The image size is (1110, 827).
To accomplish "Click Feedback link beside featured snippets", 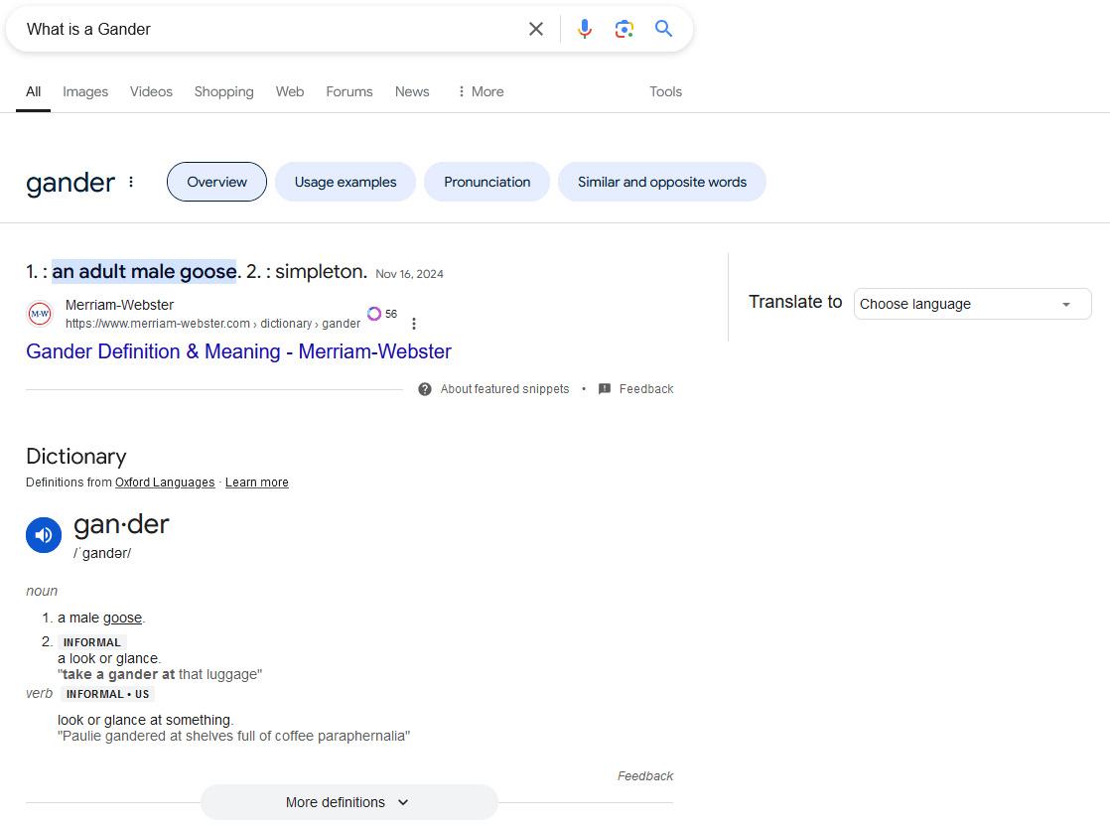I will [x=646, y=389].
